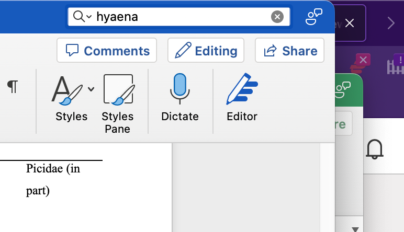Click the red icon with x badge
404x232 pixels.
358,64
